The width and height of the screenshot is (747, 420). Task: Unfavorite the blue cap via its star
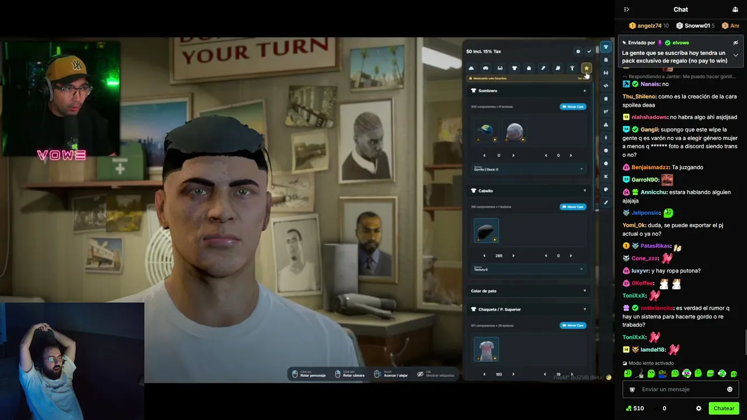coord(495,139)
